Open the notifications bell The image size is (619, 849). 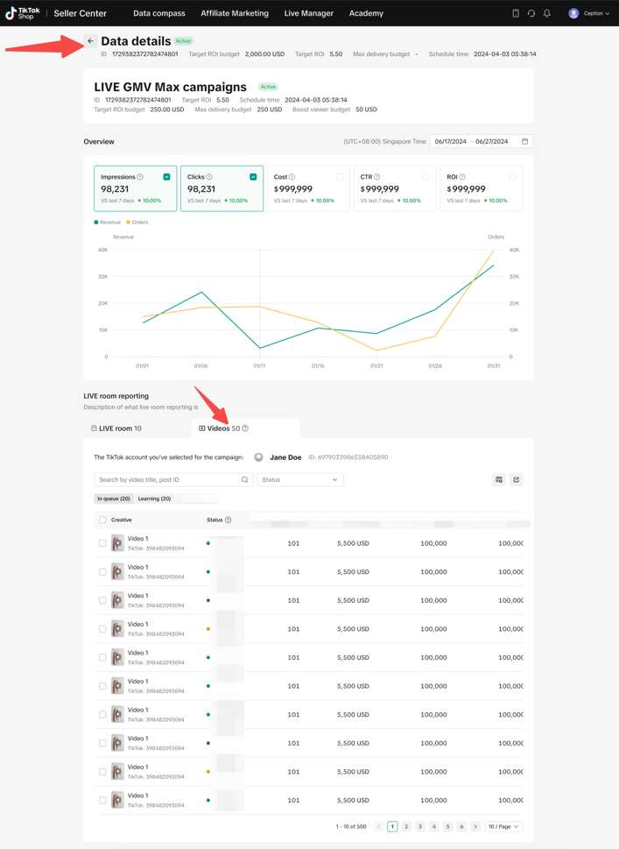click(x=547, y=13)
